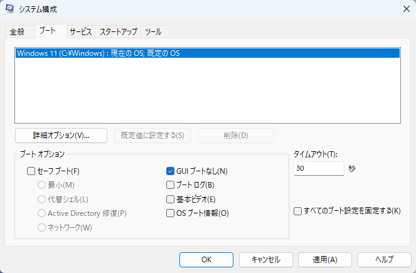
Task: Apply changes with 適用 button
Action: pyautogui.click(x=324, y=259)
